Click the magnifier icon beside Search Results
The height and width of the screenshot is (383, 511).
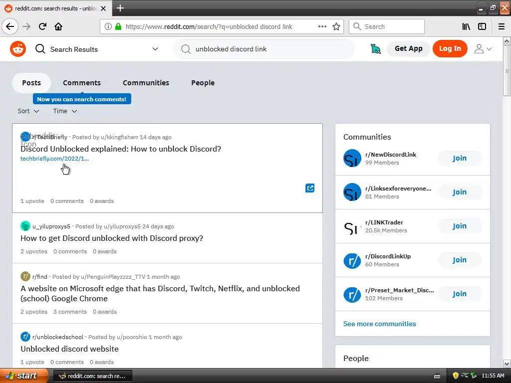pyautogui.click(x=40, y=49)
